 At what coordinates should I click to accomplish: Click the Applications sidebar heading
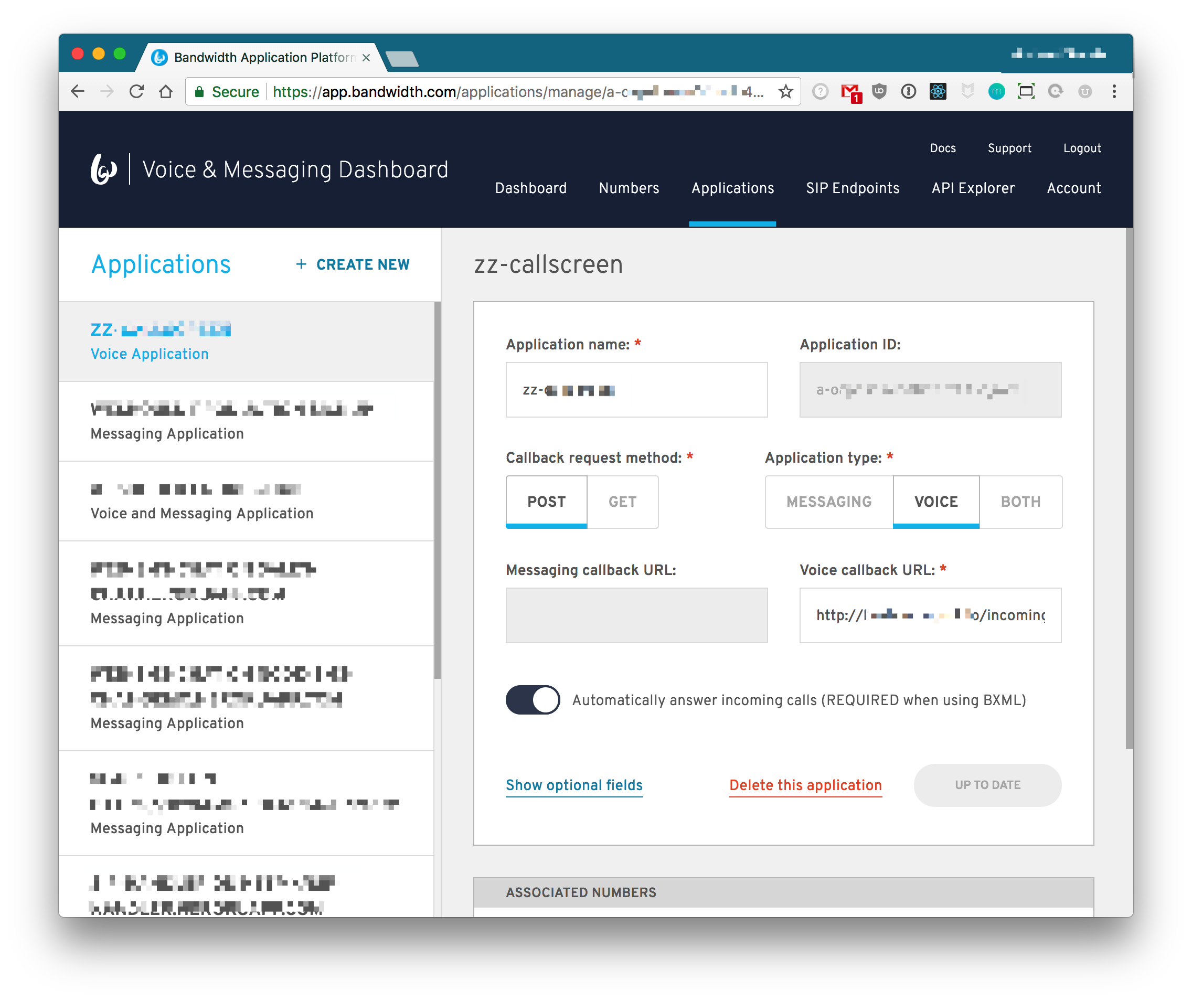click(161, 264)
